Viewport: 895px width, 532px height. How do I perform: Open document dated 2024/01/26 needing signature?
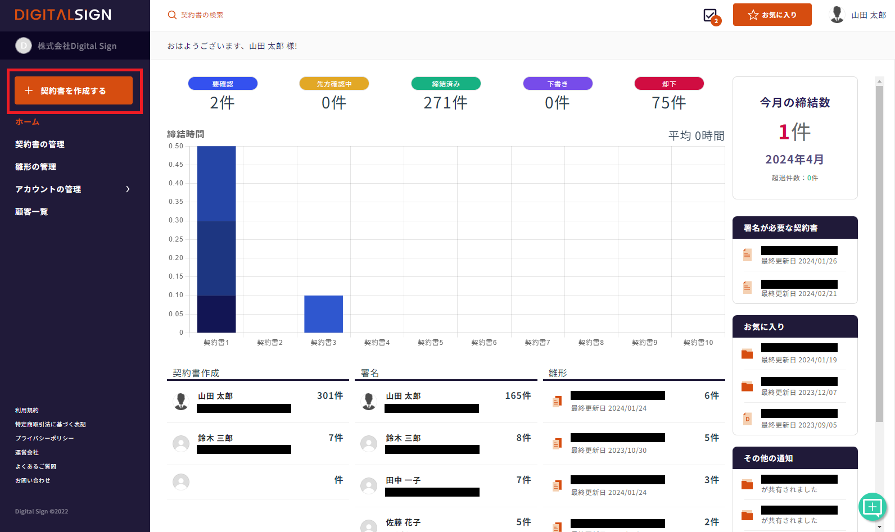click(747, 255)
